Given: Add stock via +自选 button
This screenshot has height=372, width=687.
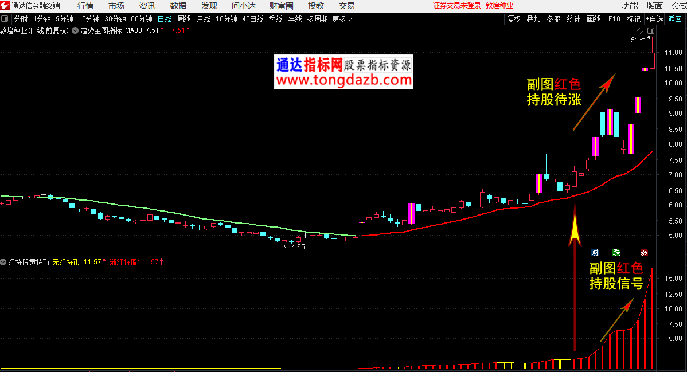Looking at the screenshot, I should (x=654, y=19).
